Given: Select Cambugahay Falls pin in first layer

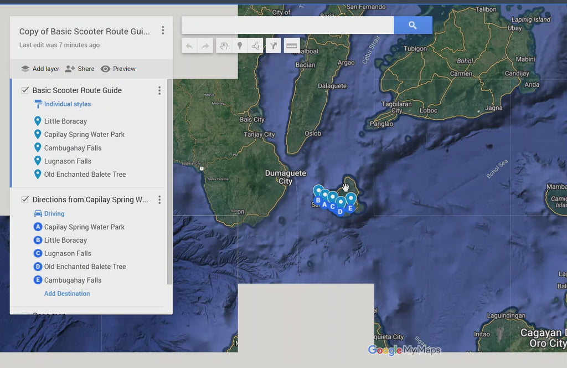Looking at the screenshot, I should (73, 148).
